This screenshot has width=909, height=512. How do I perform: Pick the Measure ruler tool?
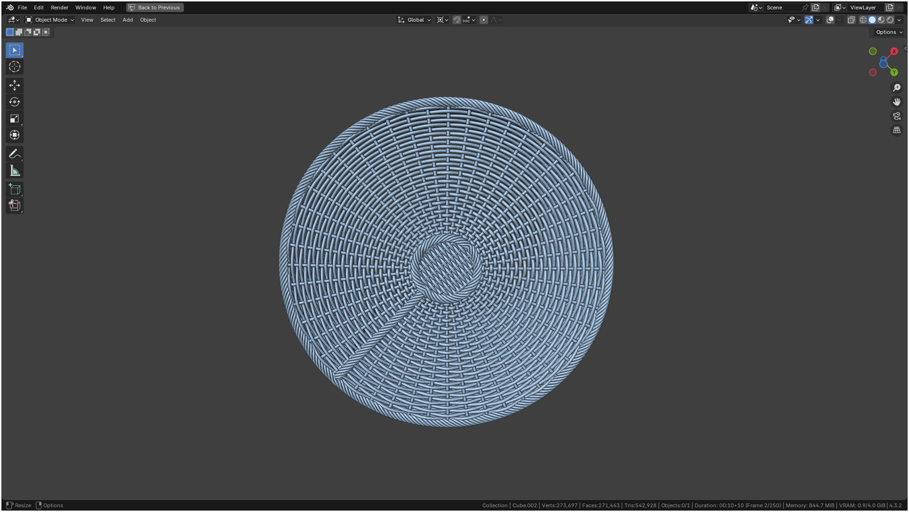coord(15,171)
